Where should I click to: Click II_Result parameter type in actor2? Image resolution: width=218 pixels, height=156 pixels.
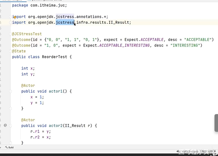[75, 125]
